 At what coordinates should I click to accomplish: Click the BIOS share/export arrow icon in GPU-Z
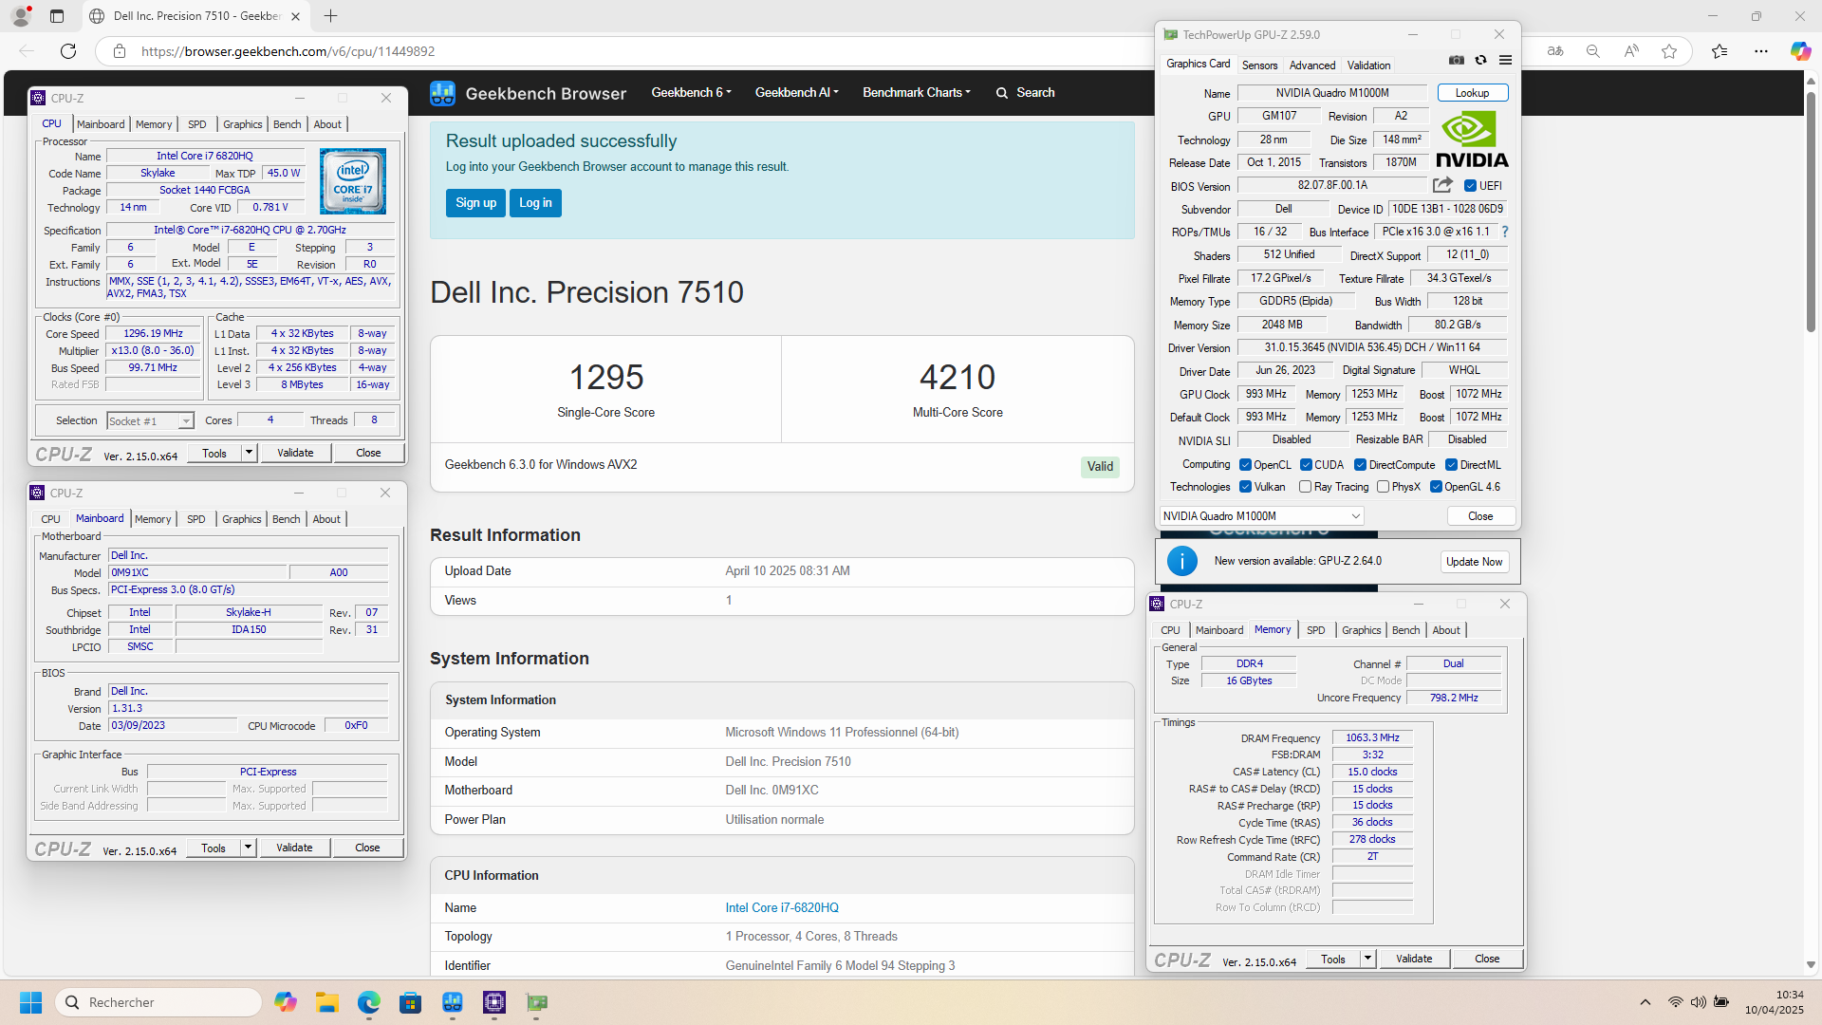(1442, 185)
